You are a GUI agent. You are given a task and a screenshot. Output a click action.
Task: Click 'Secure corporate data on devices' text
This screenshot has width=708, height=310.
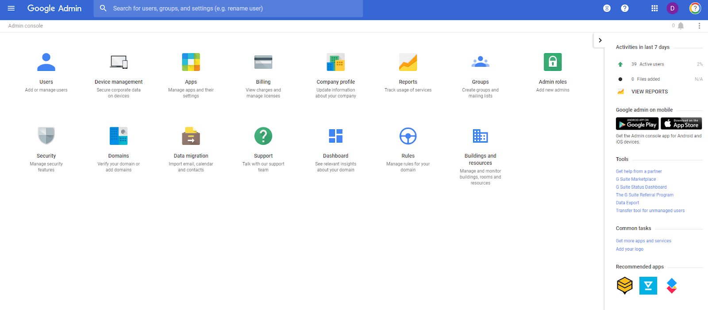[x=119, y=93]
